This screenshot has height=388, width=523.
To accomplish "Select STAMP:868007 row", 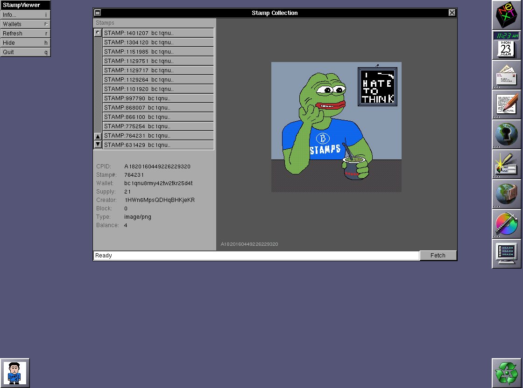I will pos(158,108).
